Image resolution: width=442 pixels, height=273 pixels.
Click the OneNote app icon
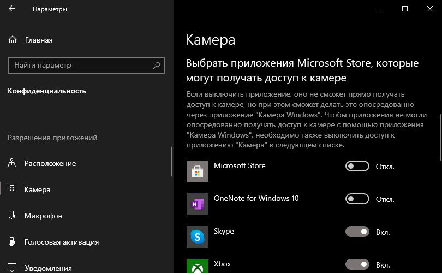point(198,204)
